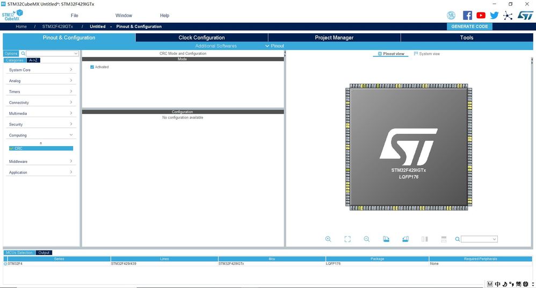Zoom out on the chip pinout
Viewport: 536px width, 288px height.
[x=366, y=239]
